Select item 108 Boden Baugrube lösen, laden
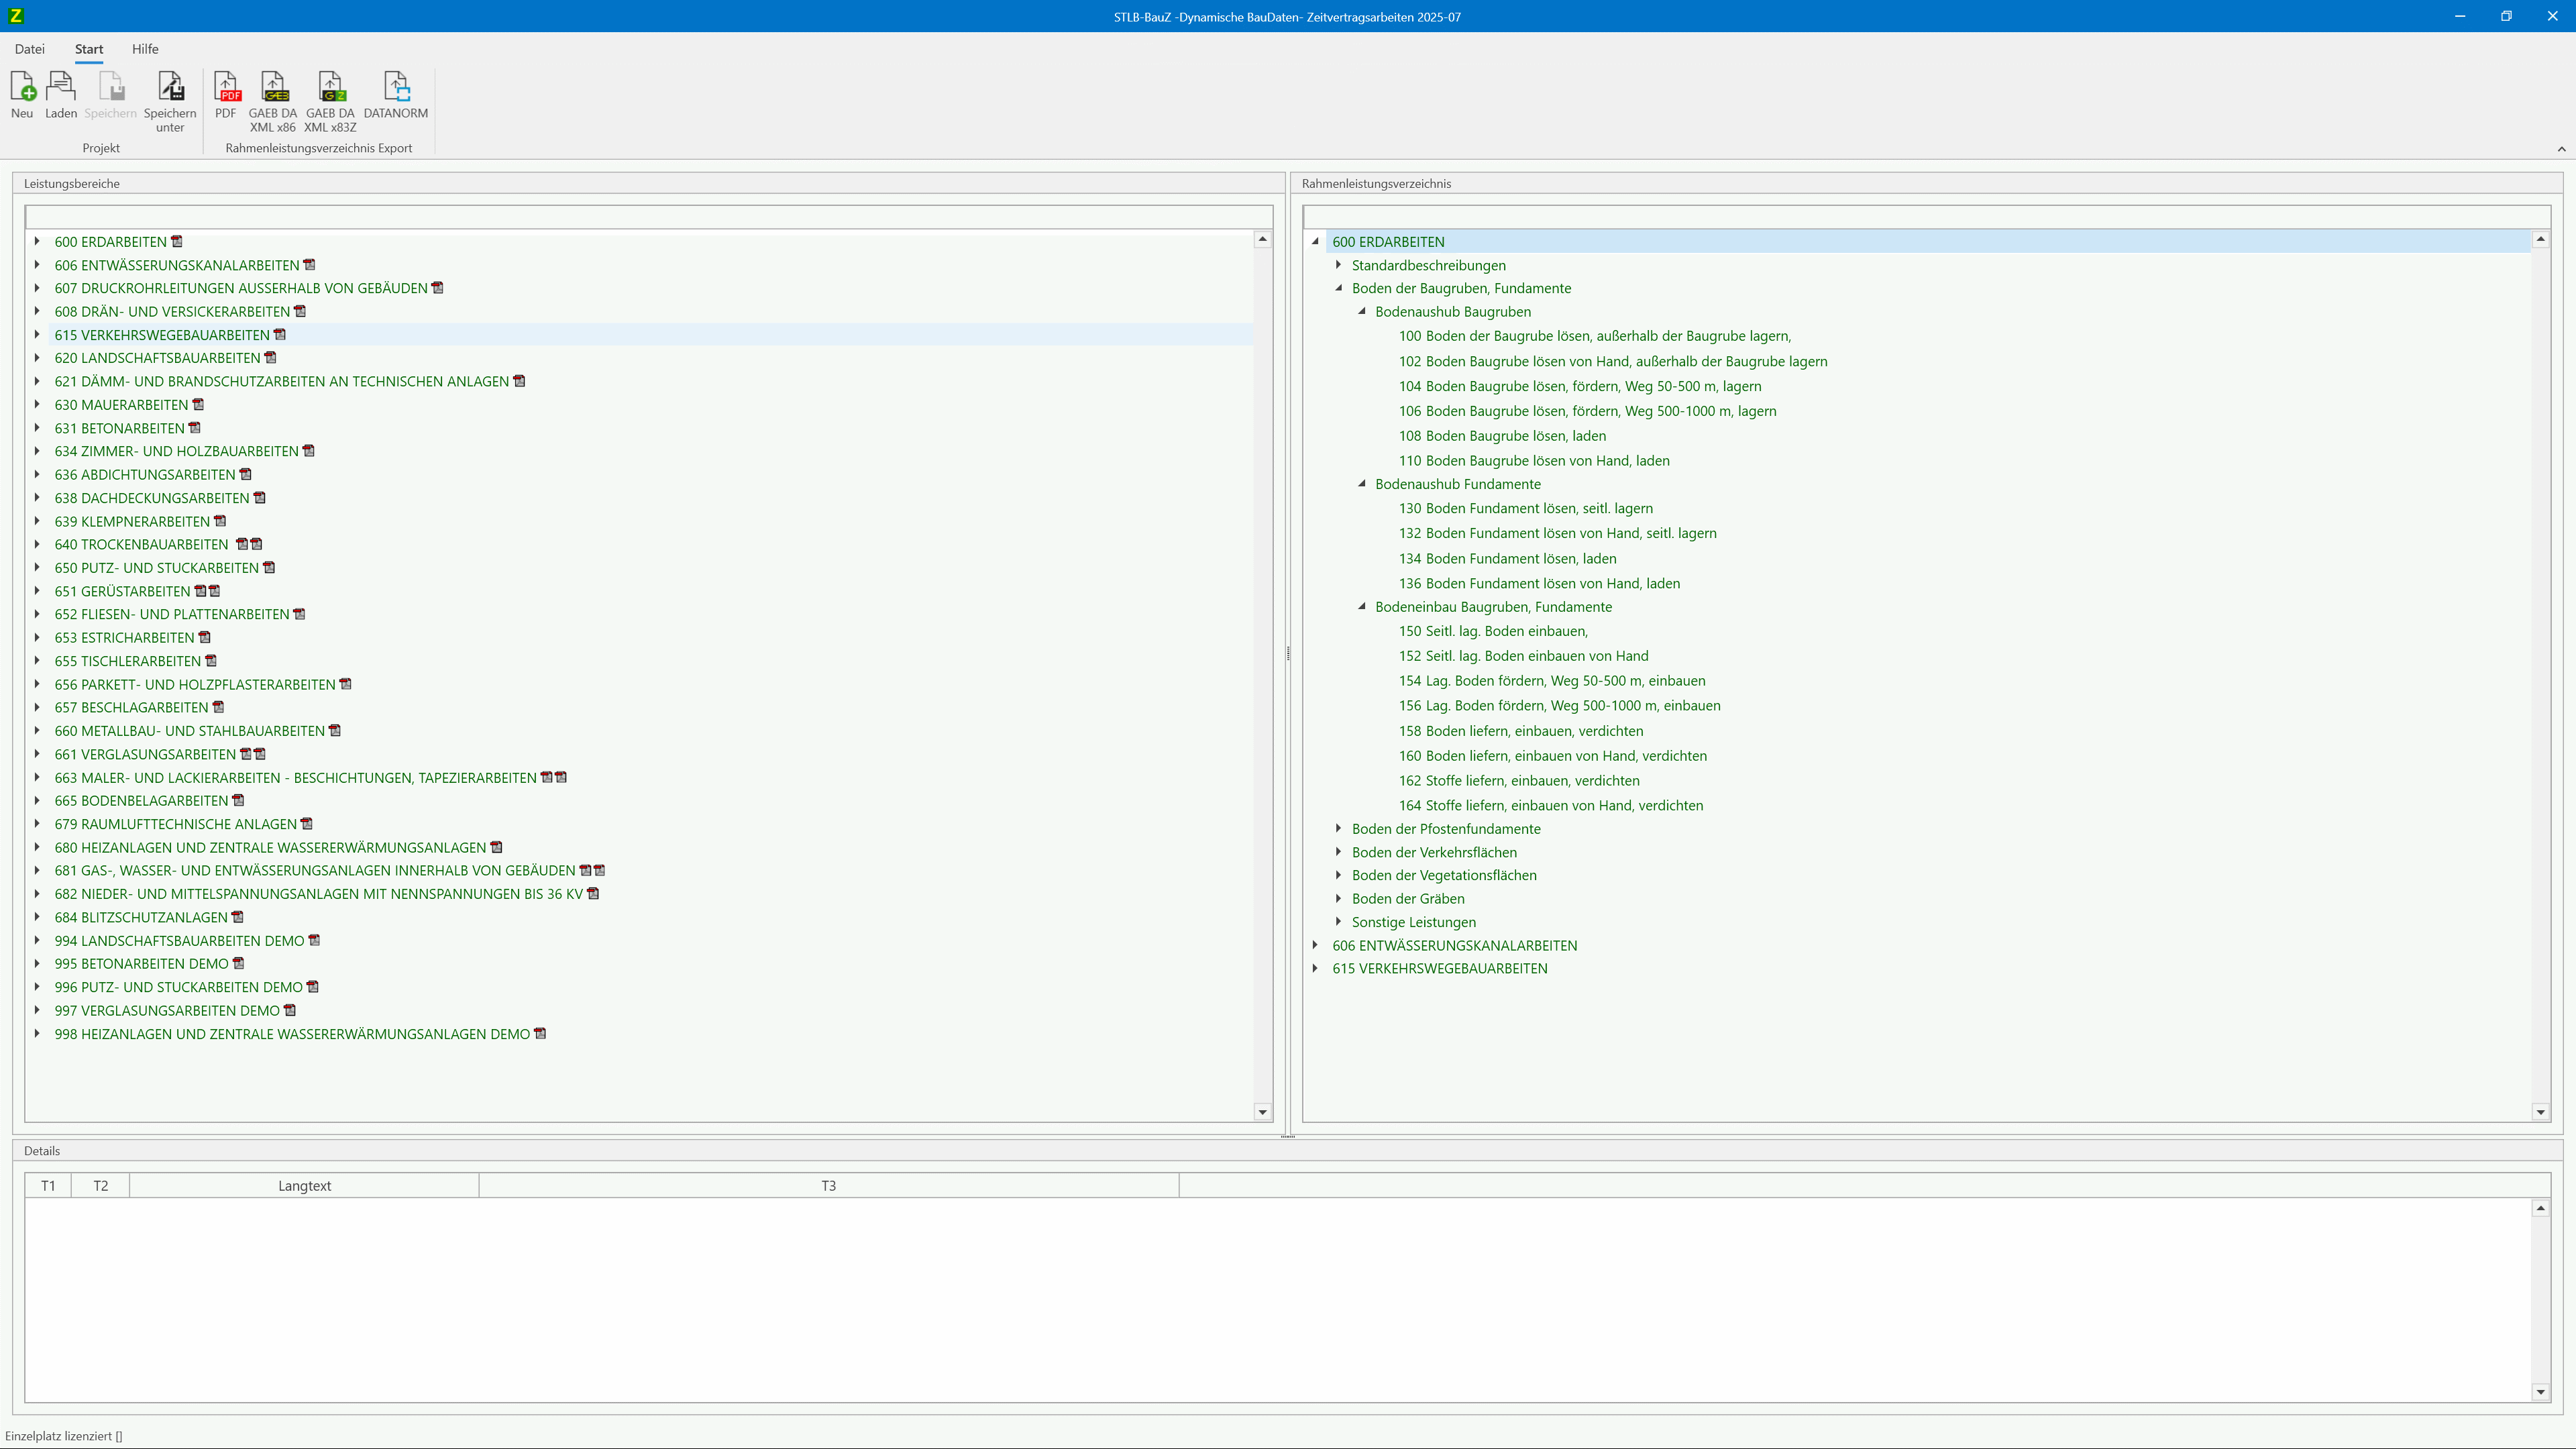The width and height of the screenshot is (2576, 1449). click(1502, 436)
